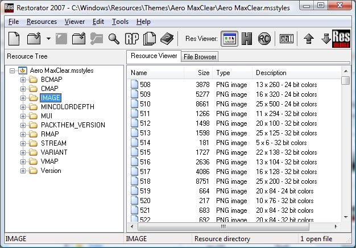356x248 pixels.
Task: Click the New file toolbar icon
Action: click(14, 39)
